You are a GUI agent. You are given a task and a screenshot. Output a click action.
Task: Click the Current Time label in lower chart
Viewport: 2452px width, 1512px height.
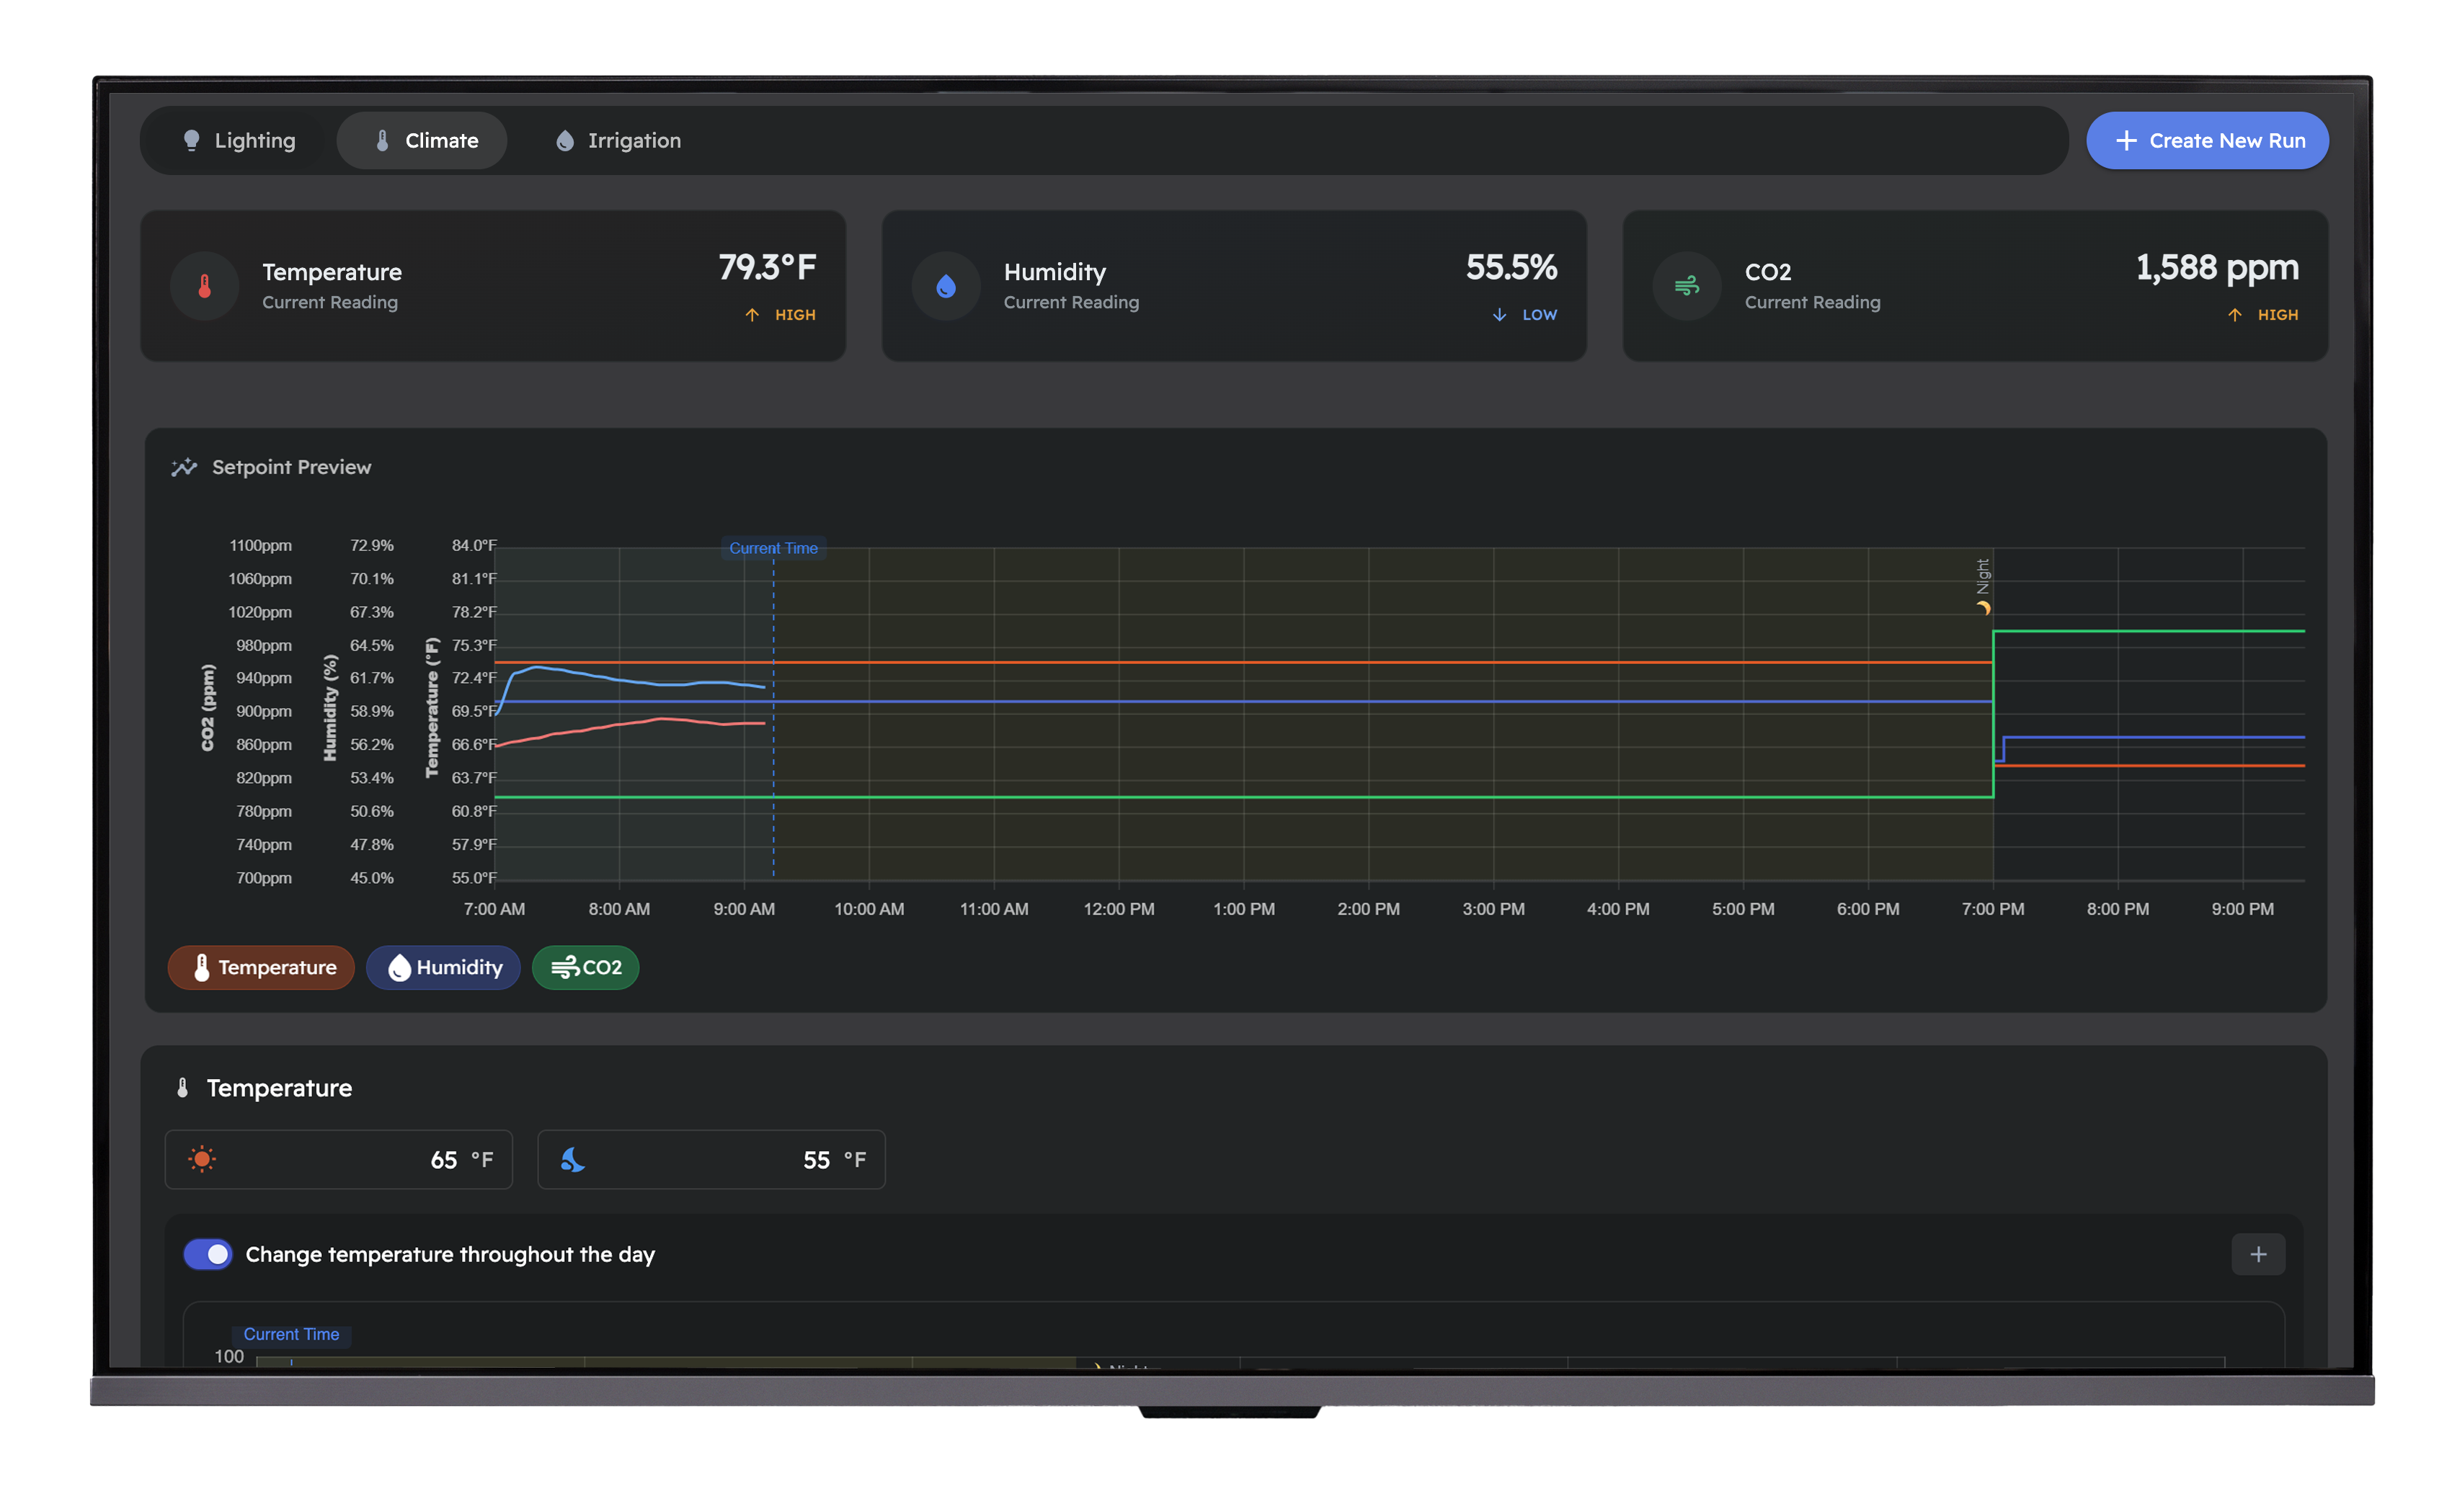(x=291, y=1334)
